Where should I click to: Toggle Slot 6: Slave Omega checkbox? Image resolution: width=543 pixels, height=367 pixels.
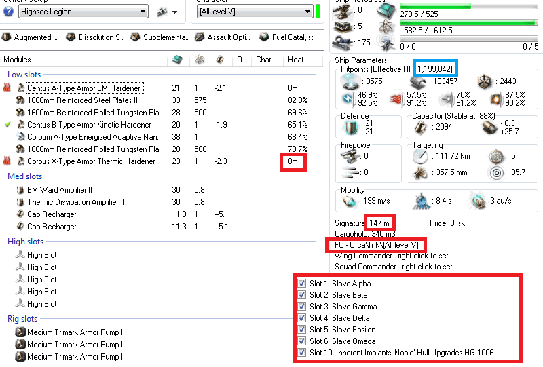(301, 341)
